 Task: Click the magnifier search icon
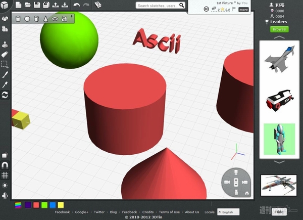[x=182, y=5]
